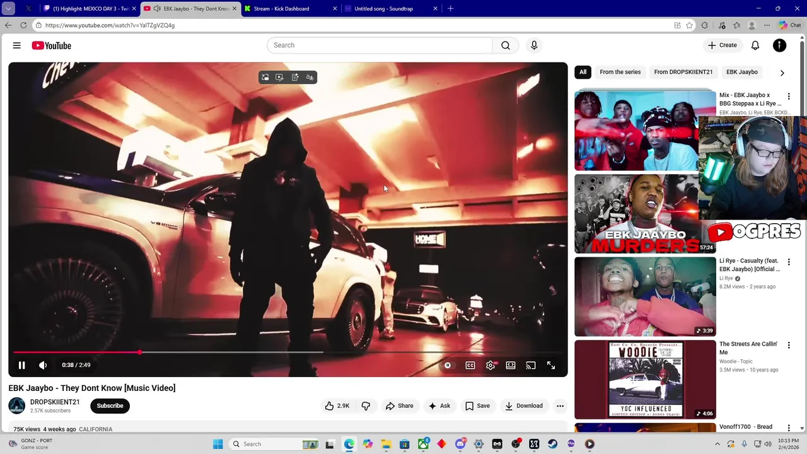
Task: Open the DROPSKIIENT21 channel name link
Action: [x=55, y=402]
